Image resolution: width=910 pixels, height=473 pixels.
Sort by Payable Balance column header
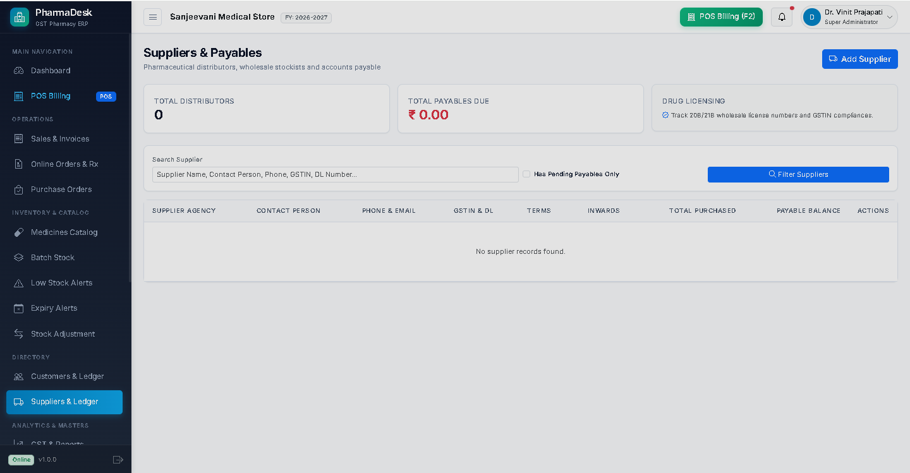[x=808, y=210]
